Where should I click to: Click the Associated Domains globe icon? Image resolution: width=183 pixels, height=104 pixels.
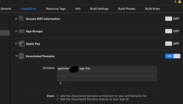click(21, 56)
